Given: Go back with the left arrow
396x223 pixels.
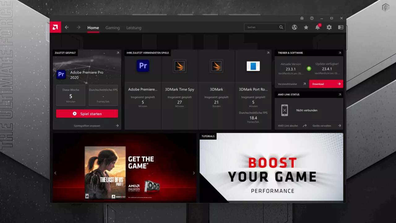Looking at the screenshot, I should (67, 27).
